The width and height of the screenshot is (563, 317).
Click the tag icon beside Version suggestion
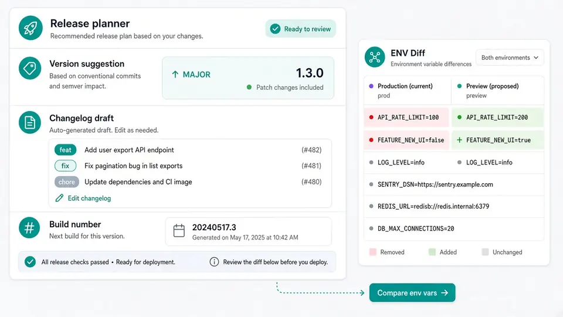[30, 68]
